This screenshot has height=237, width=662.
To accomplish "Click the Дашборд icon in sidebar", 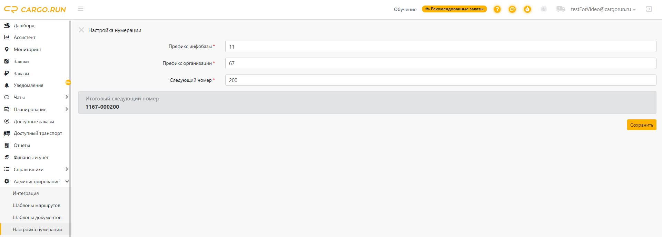I will [7, 25].
